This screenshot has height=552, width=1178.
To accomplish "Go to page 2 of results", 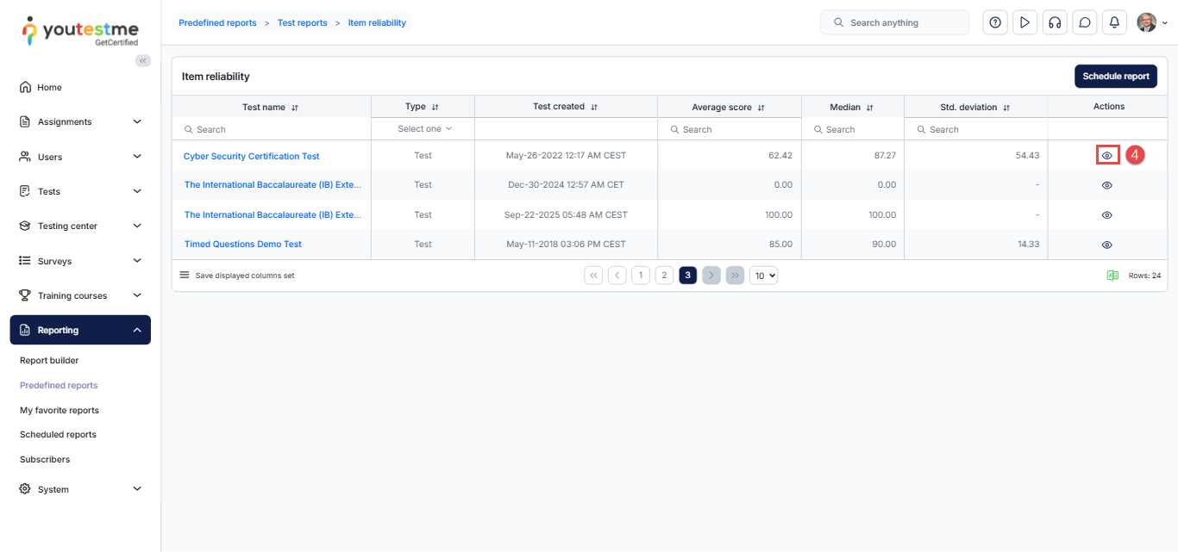I will click(664, 276).
